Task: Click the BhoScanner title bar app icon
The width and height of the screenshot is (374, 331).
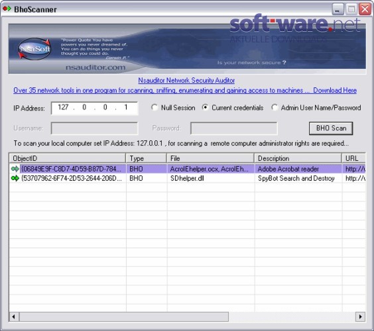Action: click(7, 9)
